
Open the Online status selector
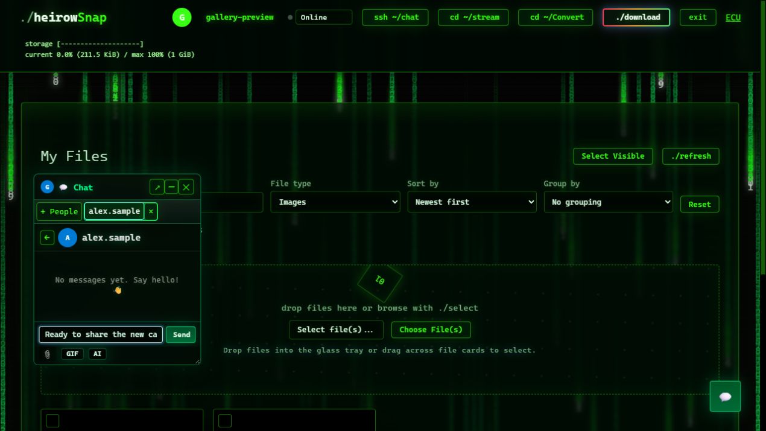(x=324, y=18)
